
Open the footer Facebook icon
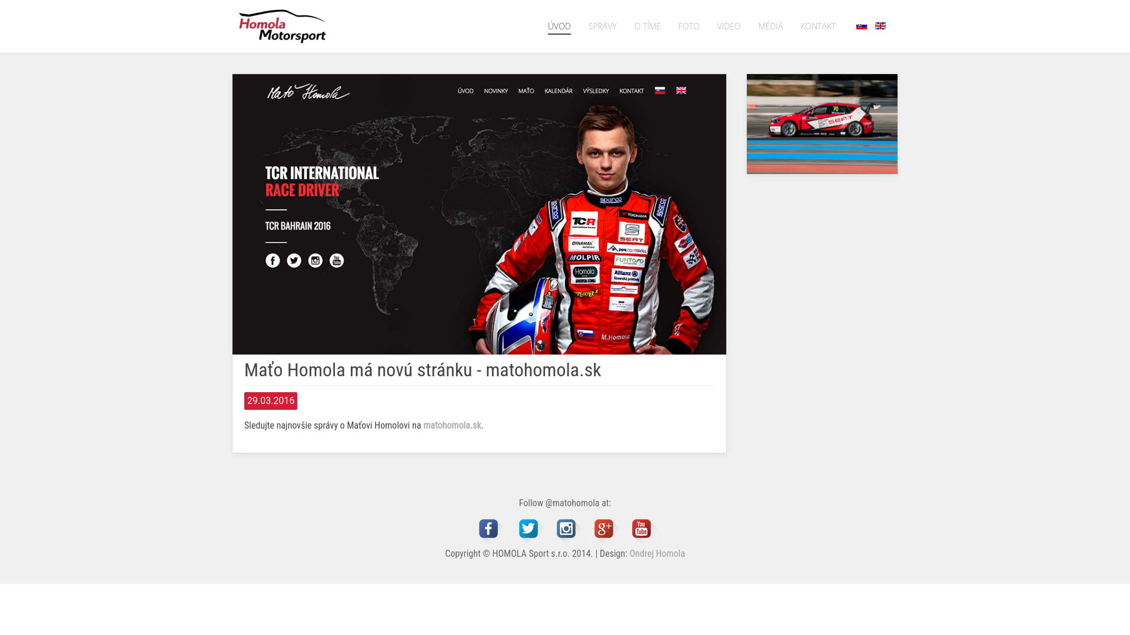[488, 529]
